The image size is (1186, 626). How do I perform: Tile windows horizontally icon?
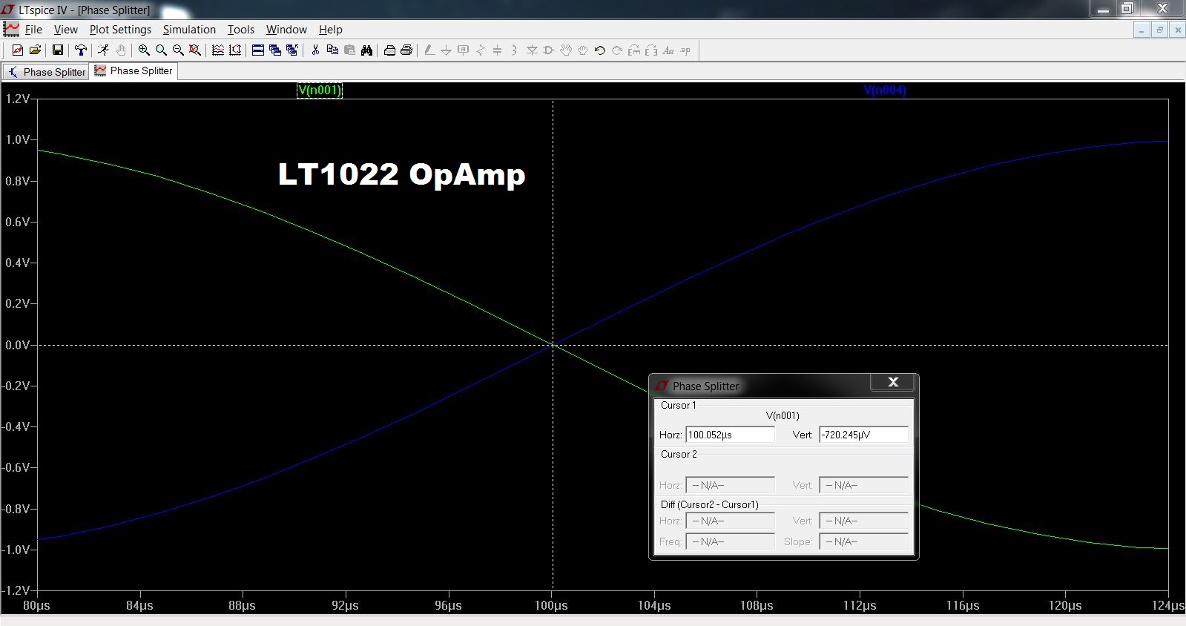(258, 50)
